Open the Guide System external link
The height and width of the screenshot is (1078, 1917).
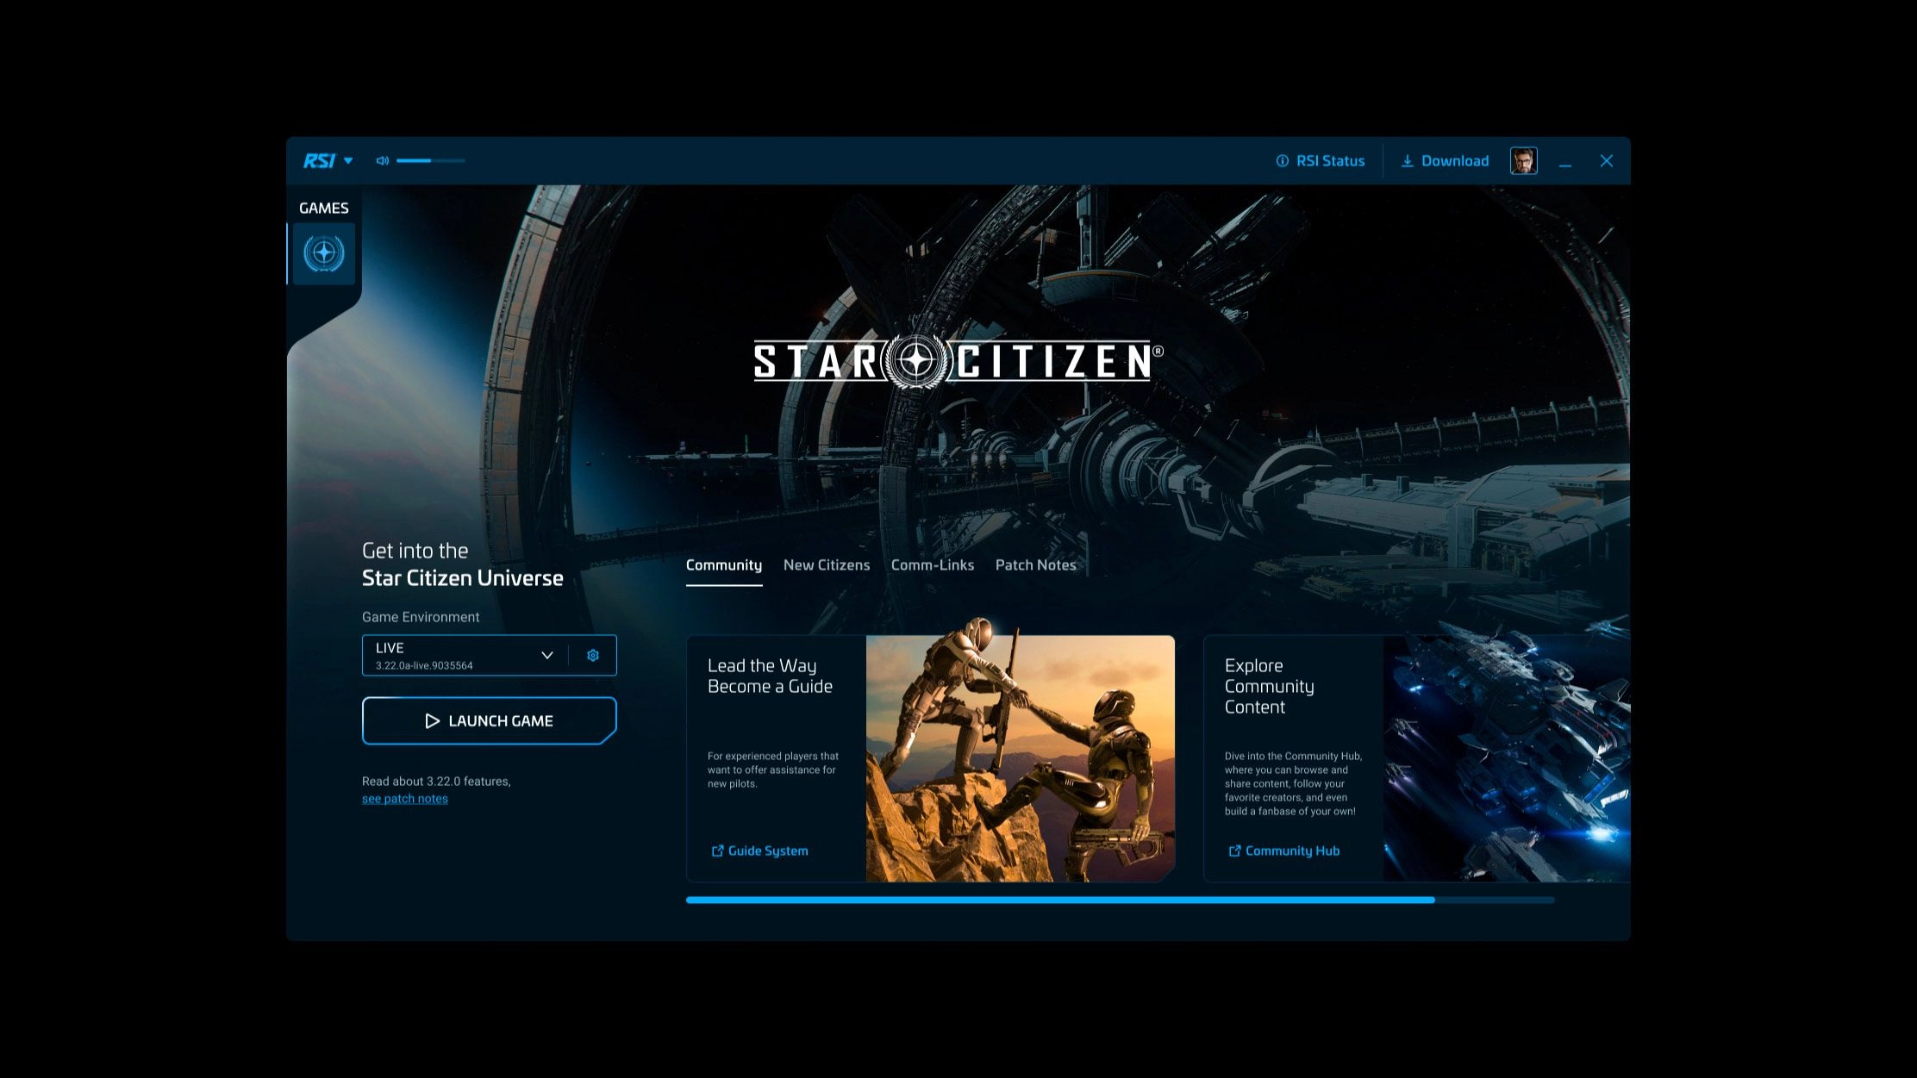pyautogui.click(x=759, y=851)
